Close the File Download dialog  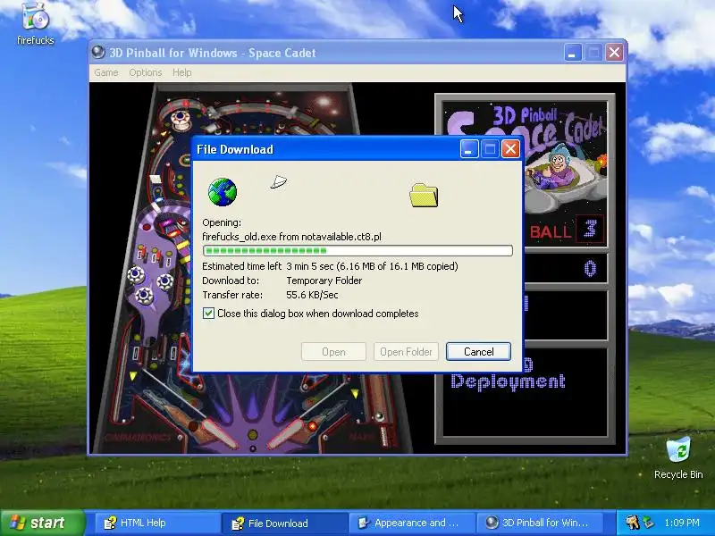(510, 148)
